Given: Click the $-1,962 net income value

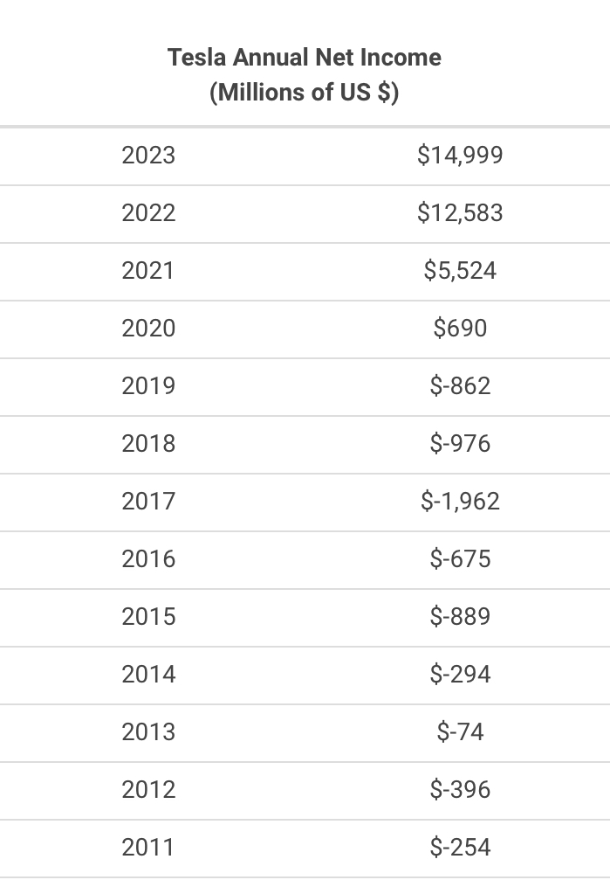Looking at the screenshot, I should tap(460, 502).
